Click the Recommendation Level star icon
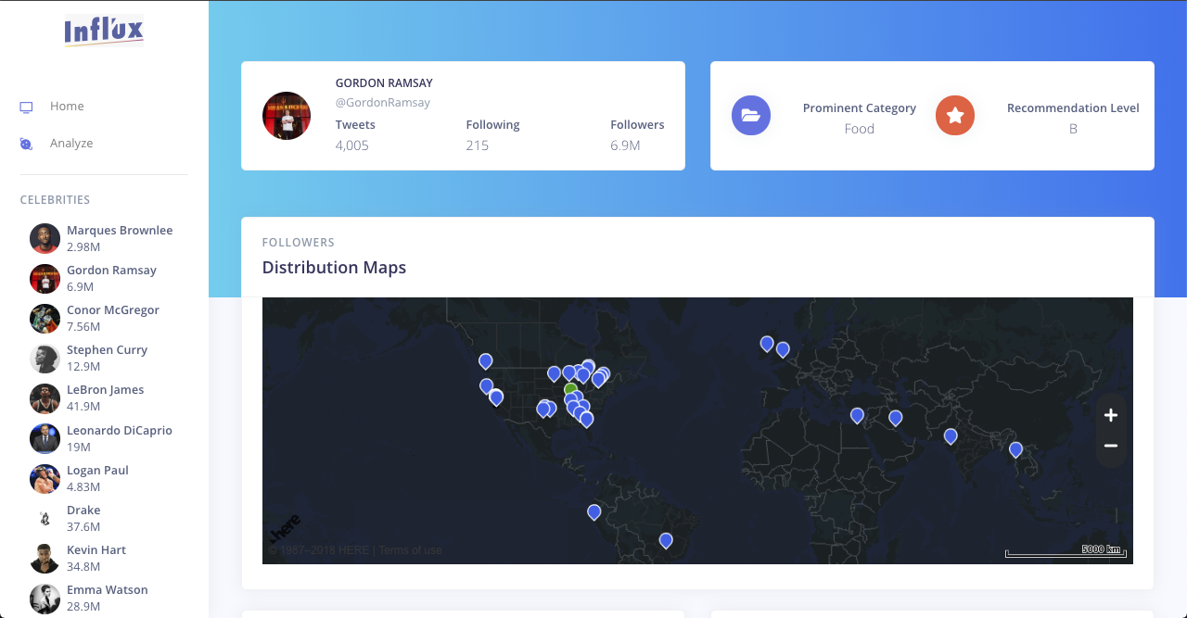Screen dimensions: 1187x618 click(x=955, y=116)
